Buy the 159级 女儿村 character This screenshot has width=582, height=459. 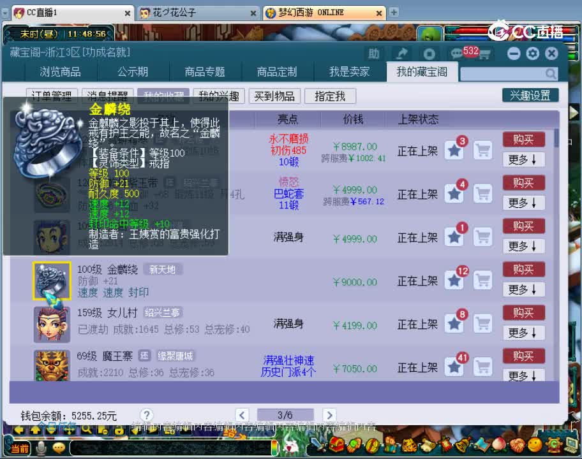[523, 313]
